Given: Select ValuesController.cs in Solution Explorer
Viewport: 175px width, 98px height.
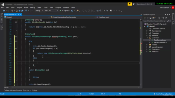Looking at the screenshot, I should tap(161, 42).
